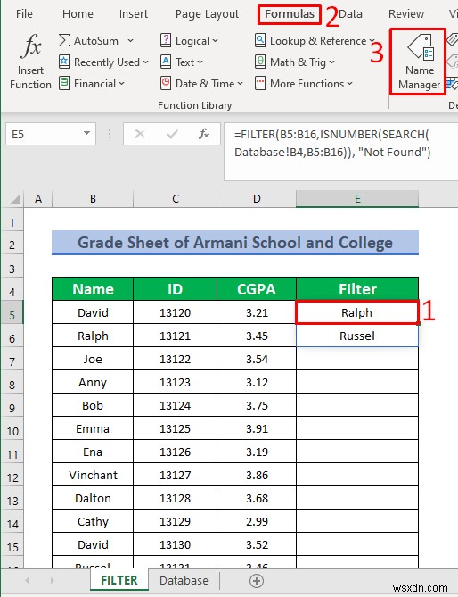Expand the More Functions dropdown arrow
The image size is (458, 597).
[349, 83]
